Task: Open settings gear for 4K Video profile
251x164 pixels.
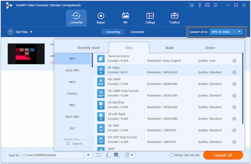Action: click(x=234, y=73)
